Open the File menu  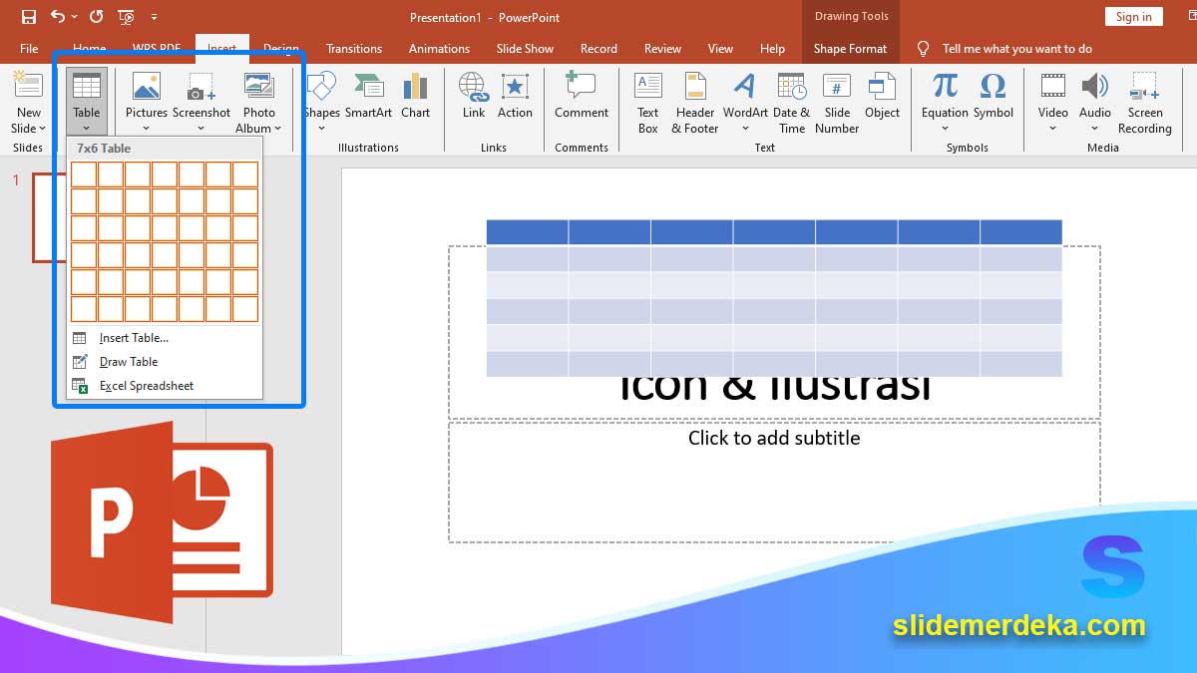click(29, 49)
